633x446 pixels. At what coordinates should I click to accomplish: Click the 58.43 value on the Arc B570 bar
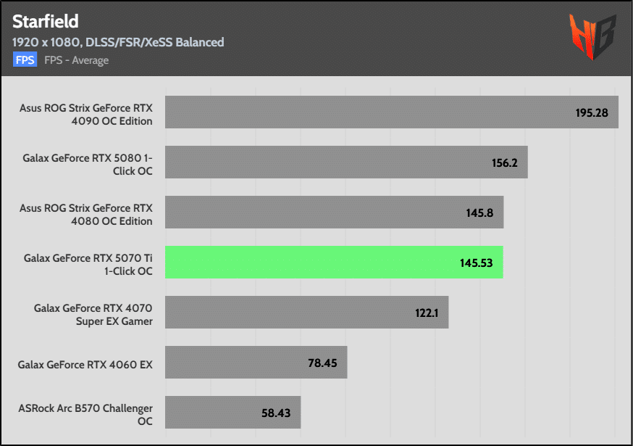pos(276,413)
